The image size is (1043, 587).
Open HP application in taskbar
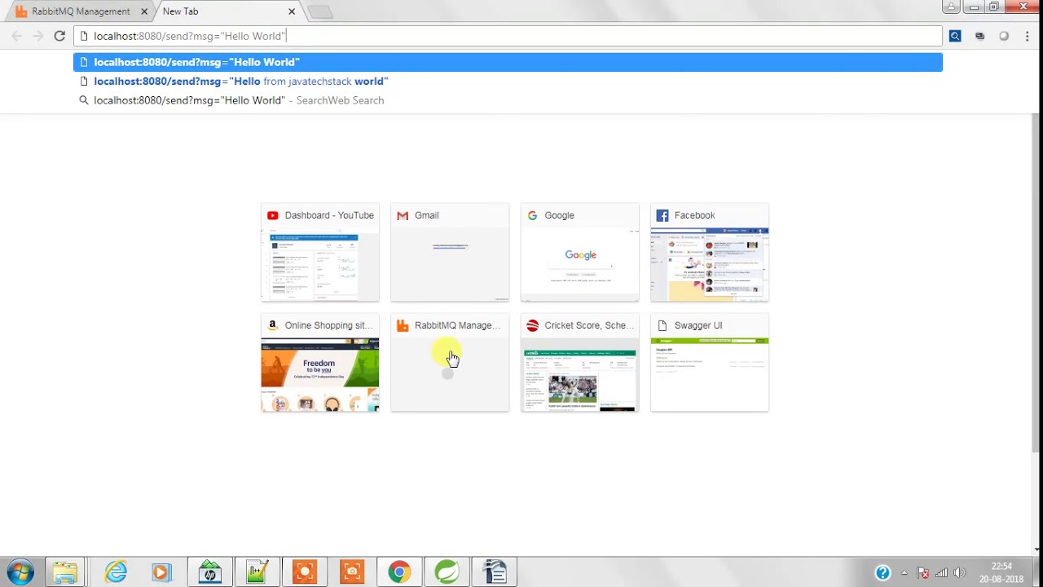tap(210, 572)
